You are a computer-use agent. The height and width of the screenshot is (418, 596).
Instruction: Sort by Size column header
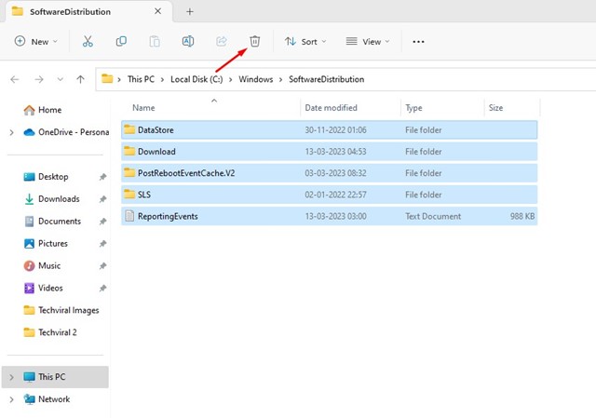[495, 108]
